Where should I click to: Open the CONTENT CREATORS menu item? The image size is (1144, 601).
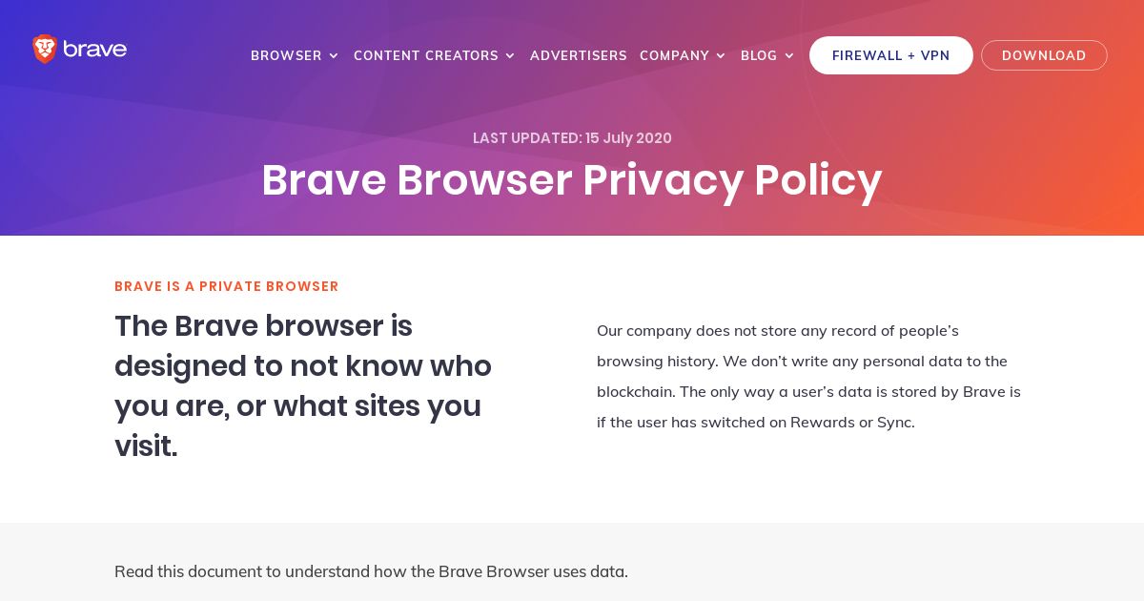click(426, 55)
